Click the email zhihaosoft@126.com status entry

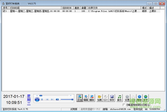pyautogui.click(x=117, y=109)
